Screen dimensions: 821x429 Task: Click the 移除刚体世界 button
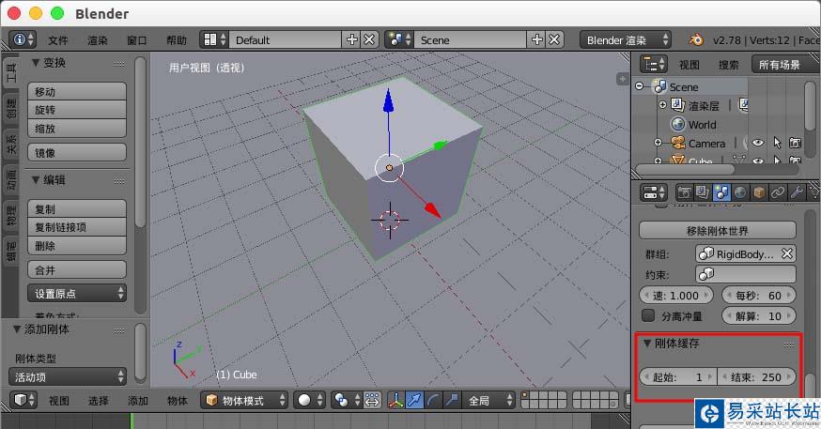[718, 230]
